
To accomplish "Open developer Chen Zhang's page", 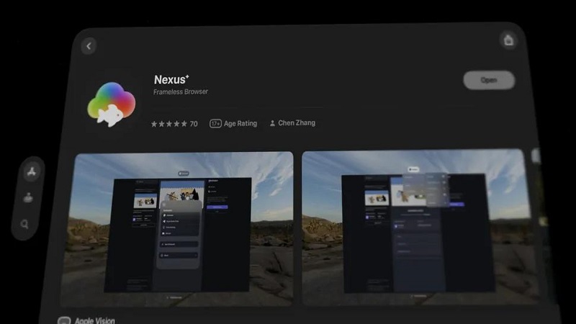I will (x=297, y=124).
